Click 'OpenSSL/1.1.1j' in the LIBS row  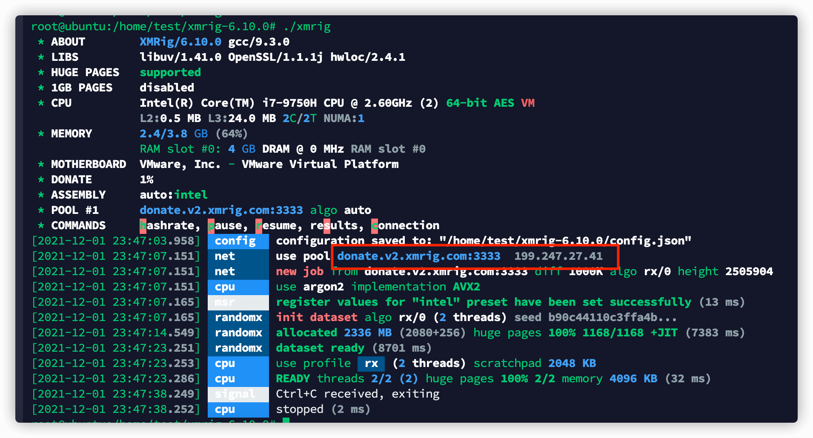[275, 57]
